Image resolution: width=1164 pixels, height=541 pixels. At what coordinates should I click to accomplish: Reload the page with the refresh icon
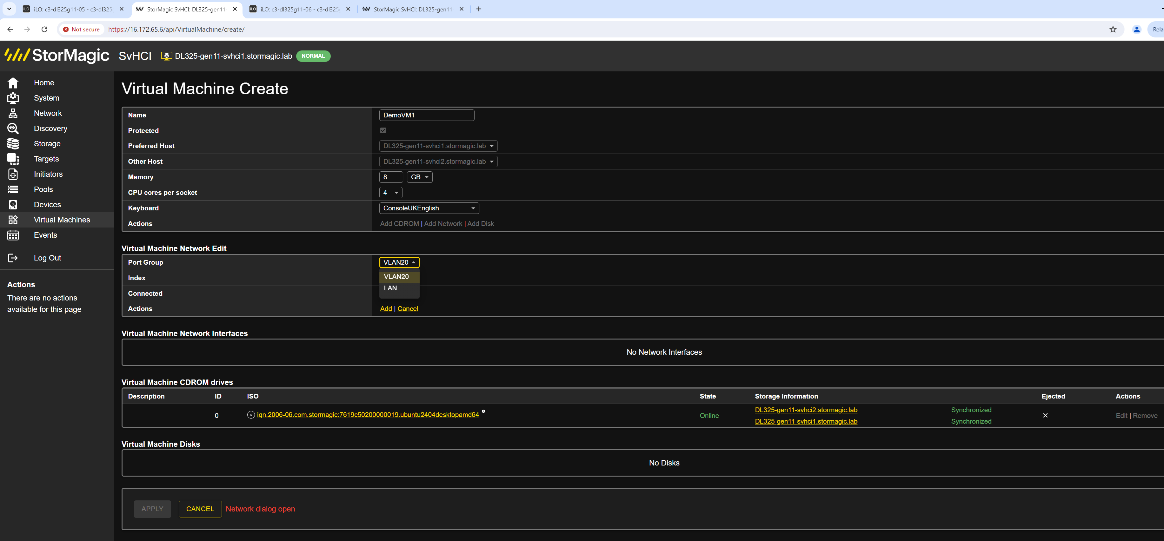pos(44,30)
